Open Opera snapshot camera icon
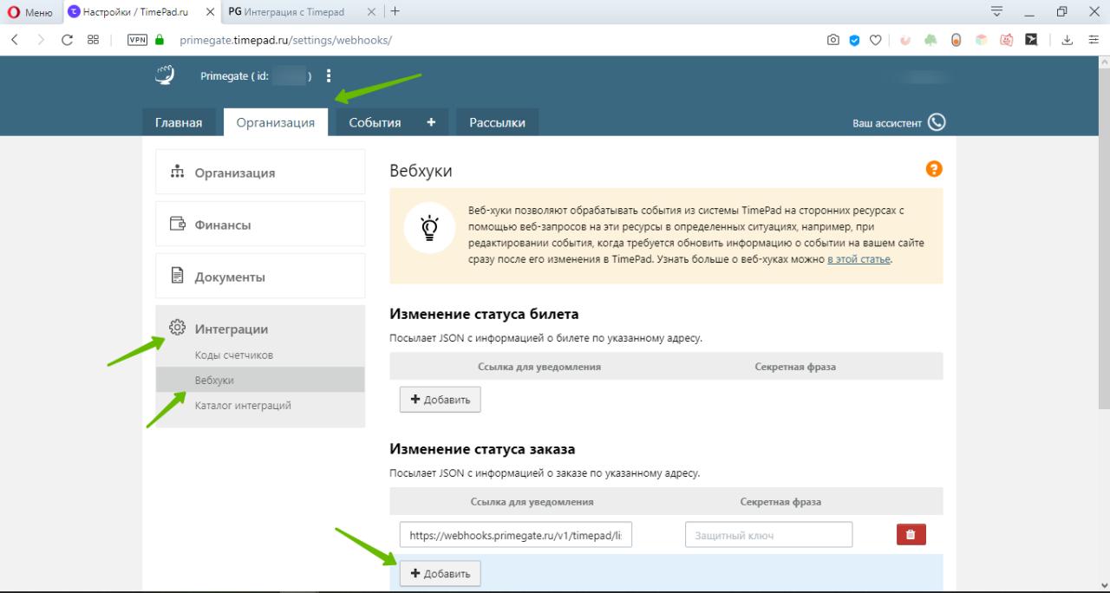Viewport: 1110px width, 593px height. (x=833, y=40)
